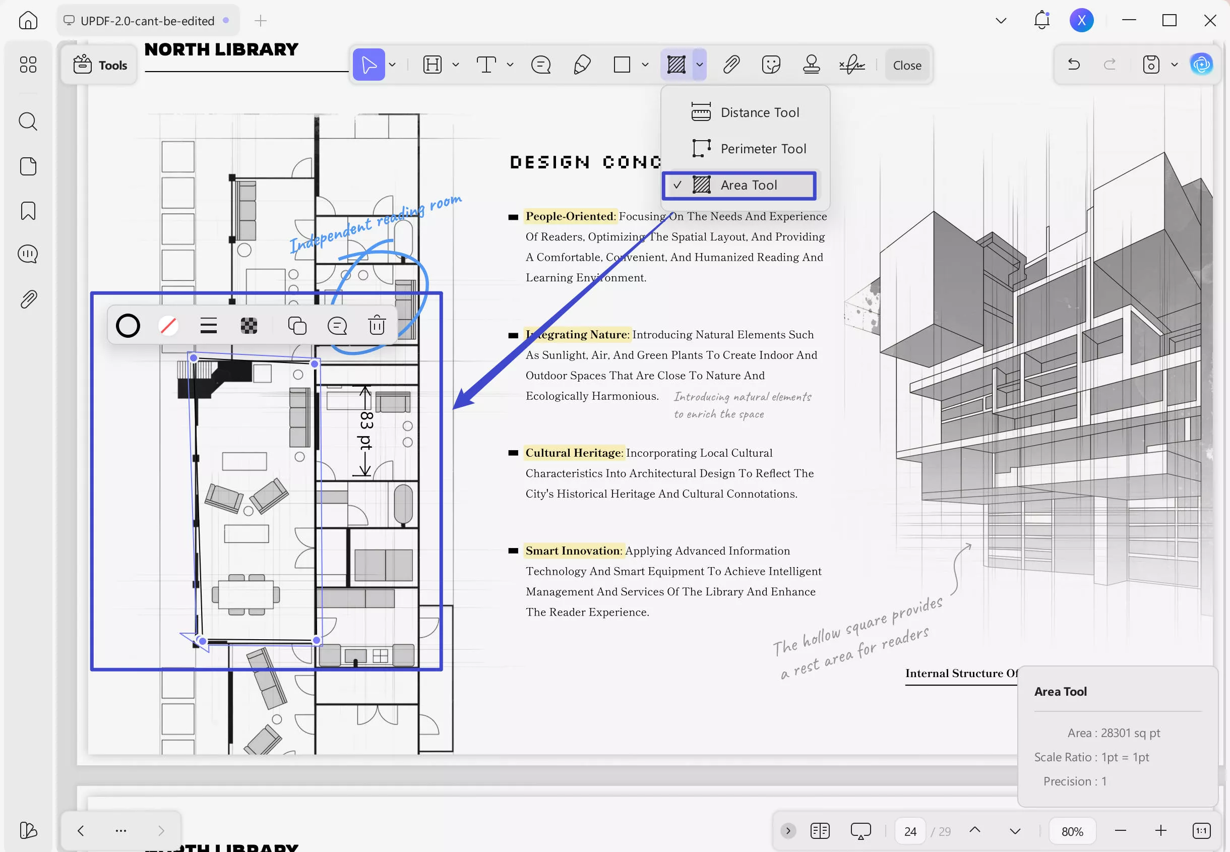1230x852 pixels.
Task: Open the Signature tool
Action: (x=851, y=65)
